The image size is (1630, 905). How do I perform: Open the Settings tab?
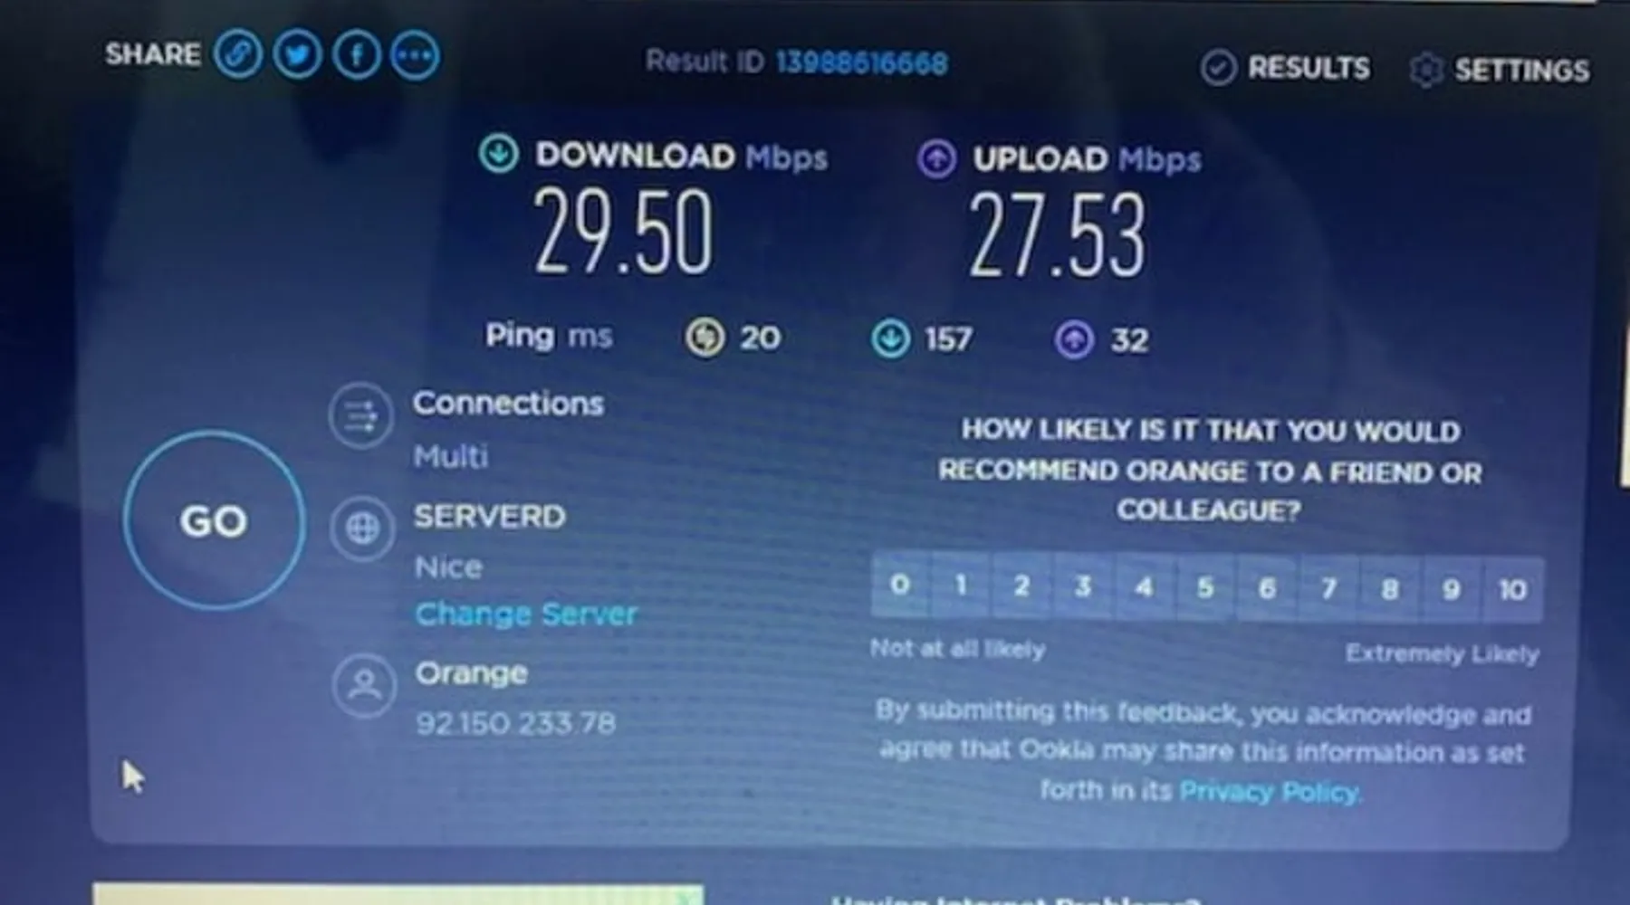pyautogui.click(x=1500, y=70)
